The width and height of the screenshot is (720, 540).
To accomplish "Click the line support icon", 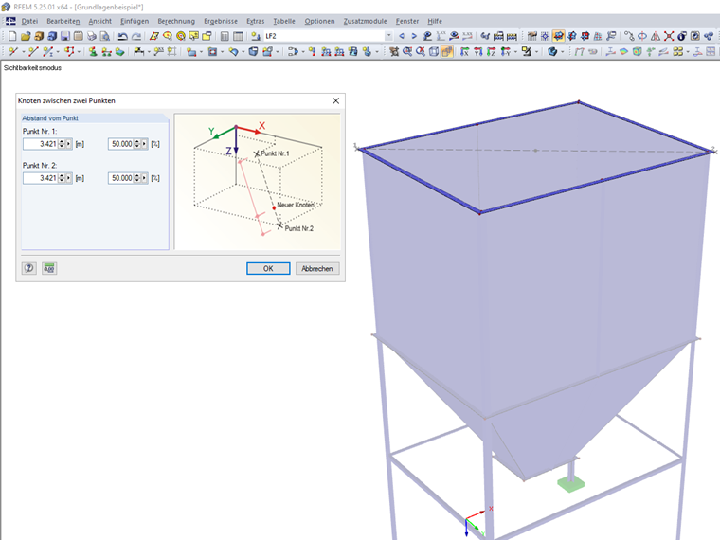I will 106,51.
